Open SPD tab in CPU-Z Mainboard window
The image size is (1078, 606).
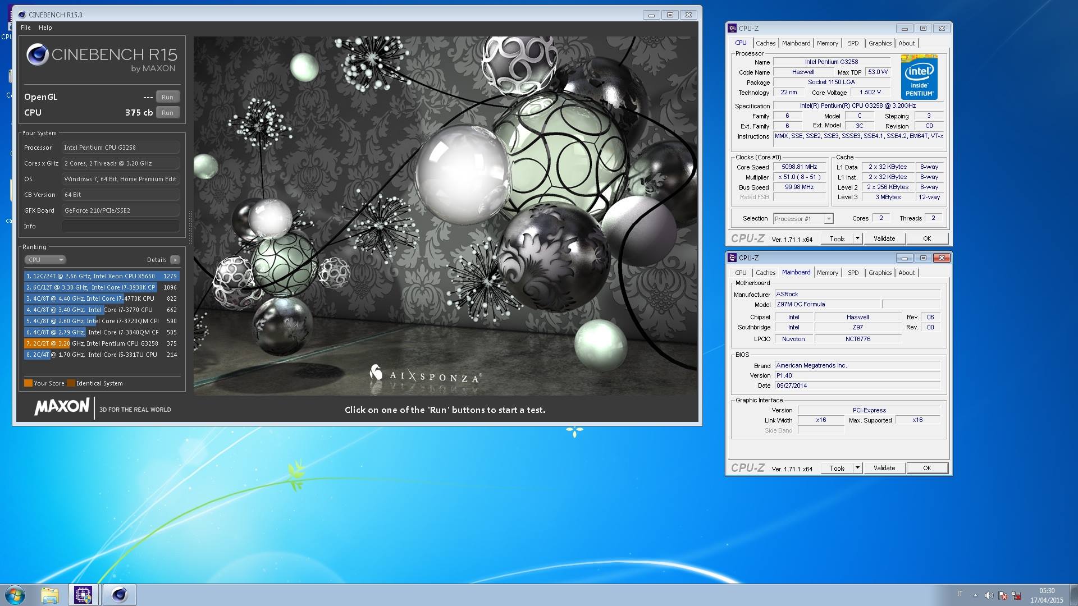(x=853, y=273)
